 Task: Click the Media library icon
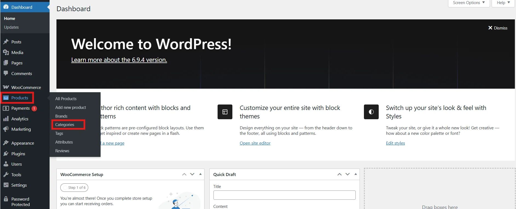point(6,52)
